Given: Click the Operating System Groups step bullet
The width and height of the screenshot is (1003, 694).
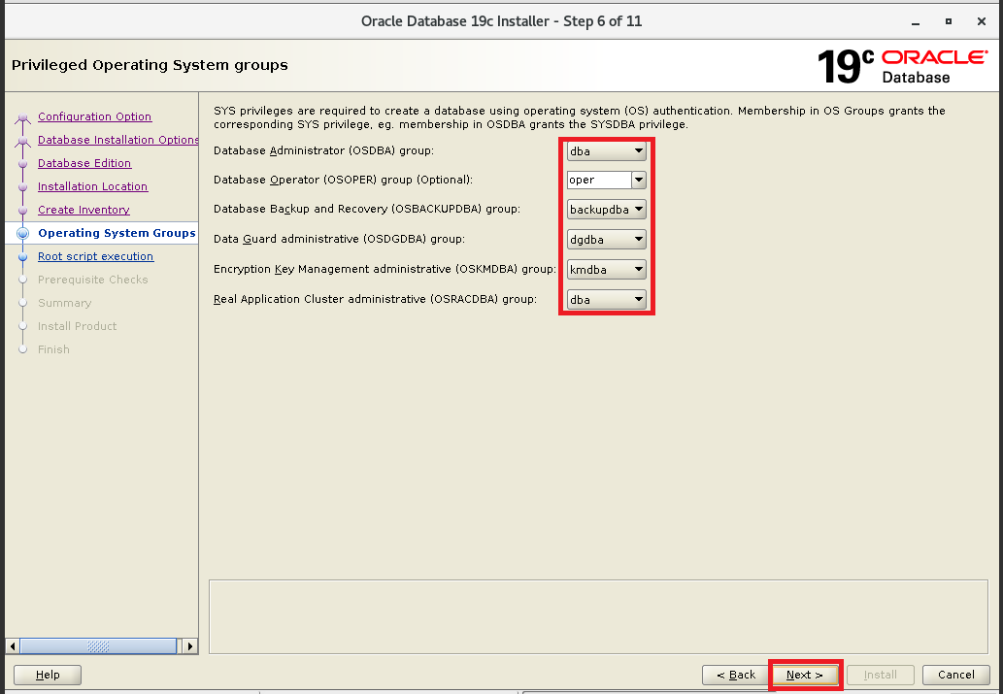Looking at the screenshot, I should (23, 234).
